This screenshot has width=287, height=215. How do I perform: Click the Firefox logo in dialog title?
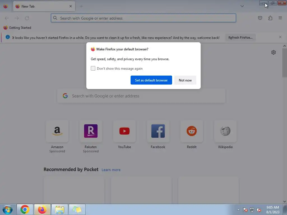(x=93, y=49)
